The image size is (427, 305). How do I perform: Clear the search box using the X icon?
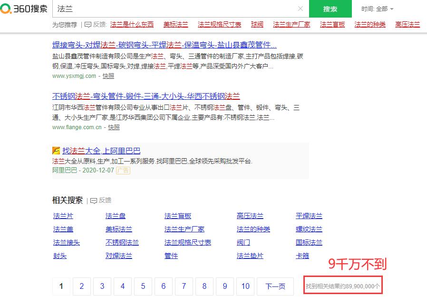[301, 9]
